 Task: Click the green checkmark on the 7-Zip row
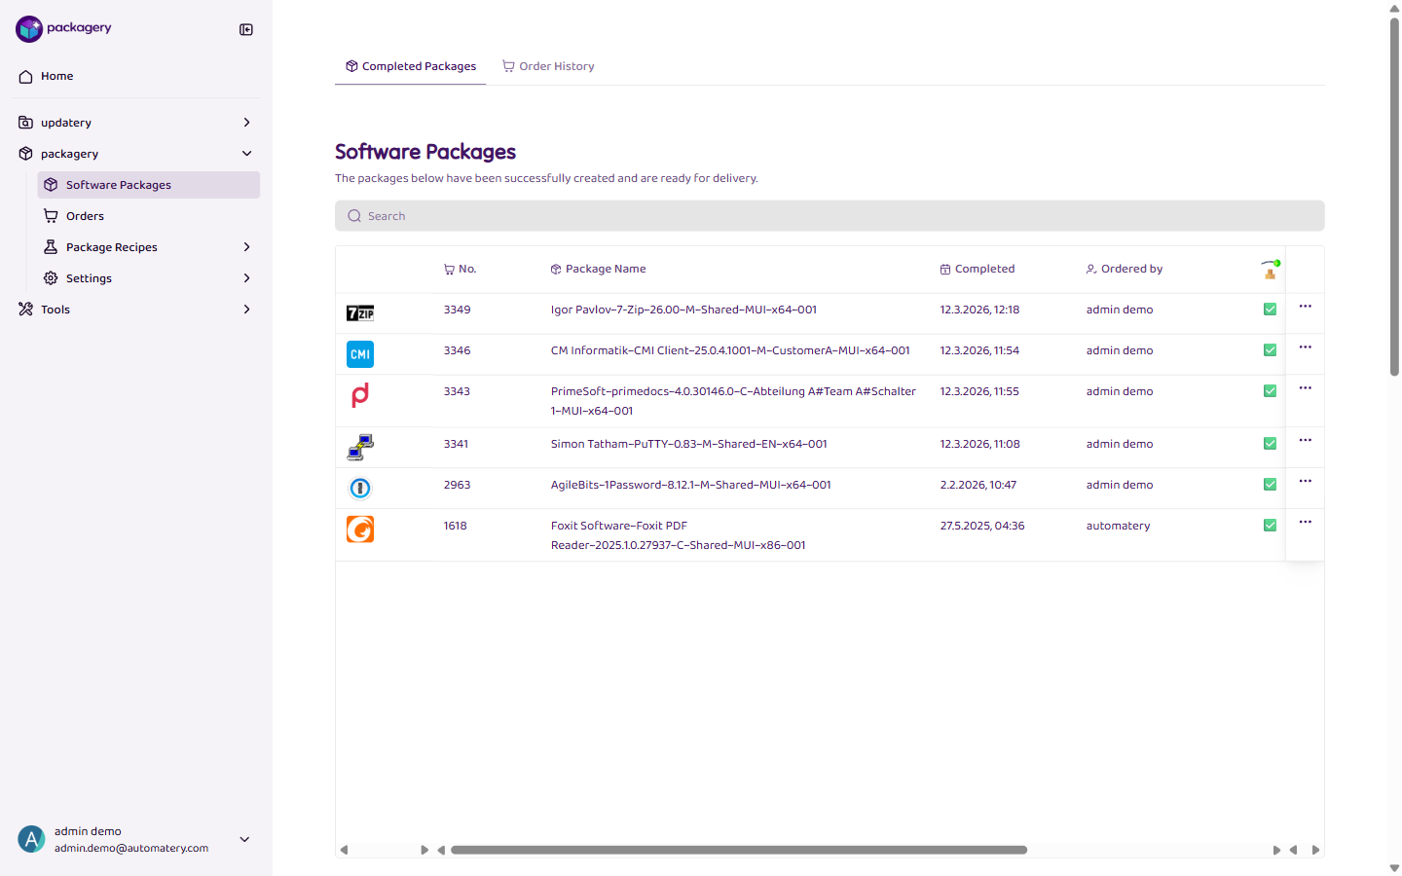[1270, 308]
